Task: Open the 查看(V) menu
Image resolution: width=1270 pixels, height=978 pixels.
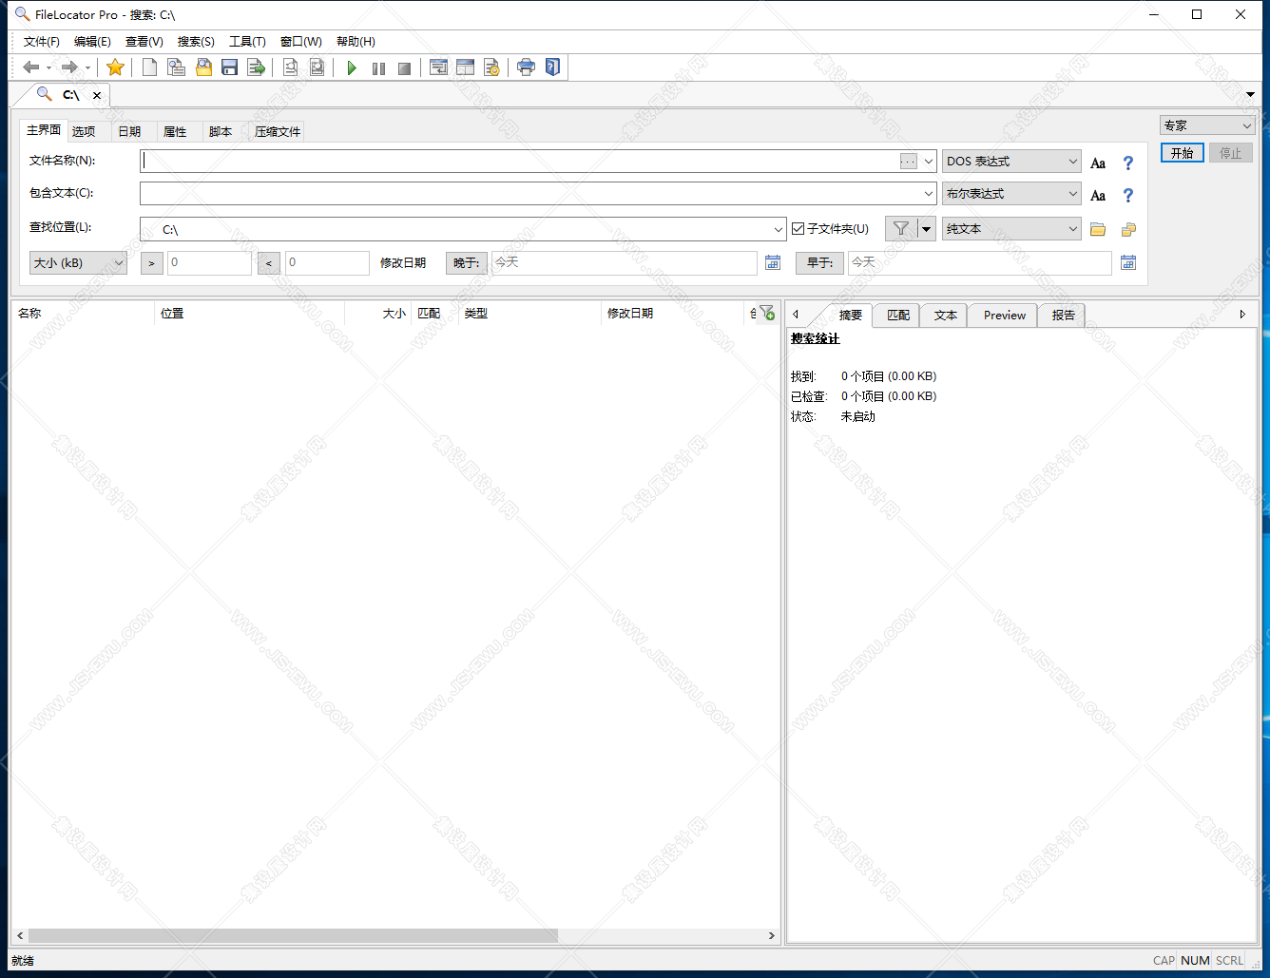Action: (144, 42)
